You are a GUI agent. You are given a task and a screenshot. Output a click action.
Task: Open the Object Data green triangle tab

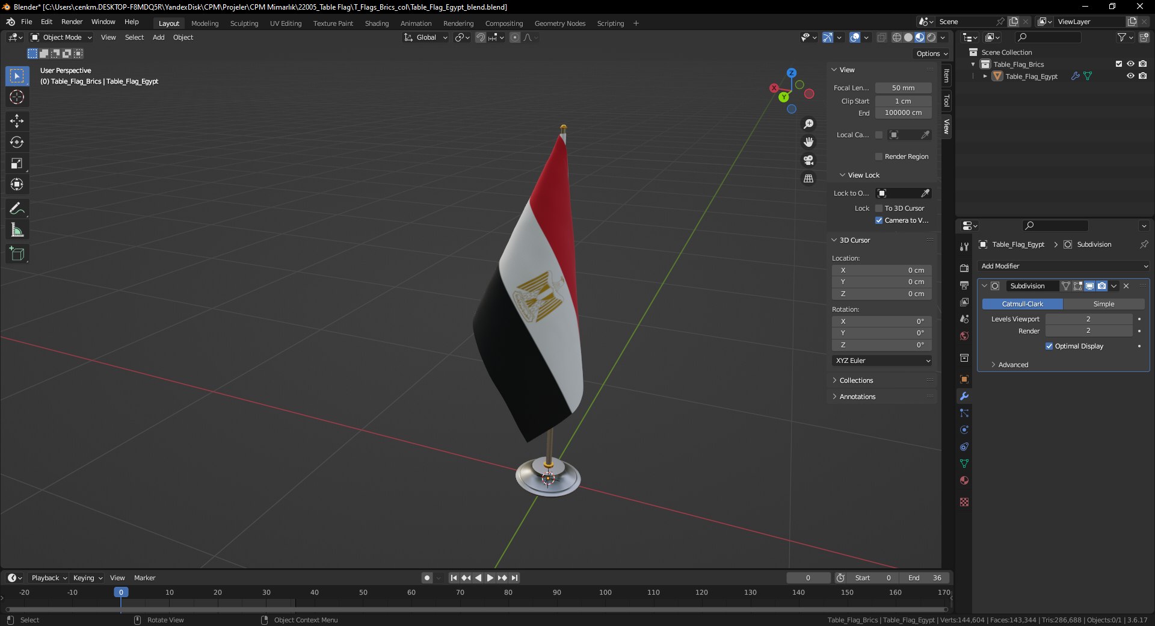point(964,463)
